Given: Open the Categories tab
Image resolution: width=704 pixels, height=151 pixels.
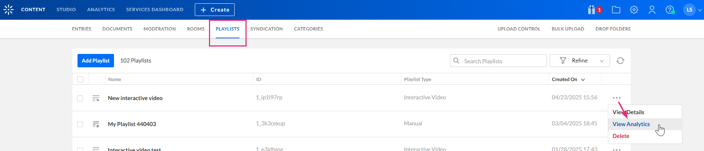Looking at the screenshot, I should (x=308, y=29).
